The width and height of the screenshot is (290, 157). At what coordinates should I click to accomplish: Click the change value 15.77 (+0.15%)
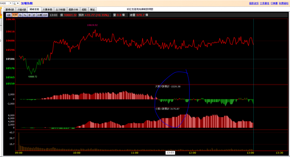[97, 15]
